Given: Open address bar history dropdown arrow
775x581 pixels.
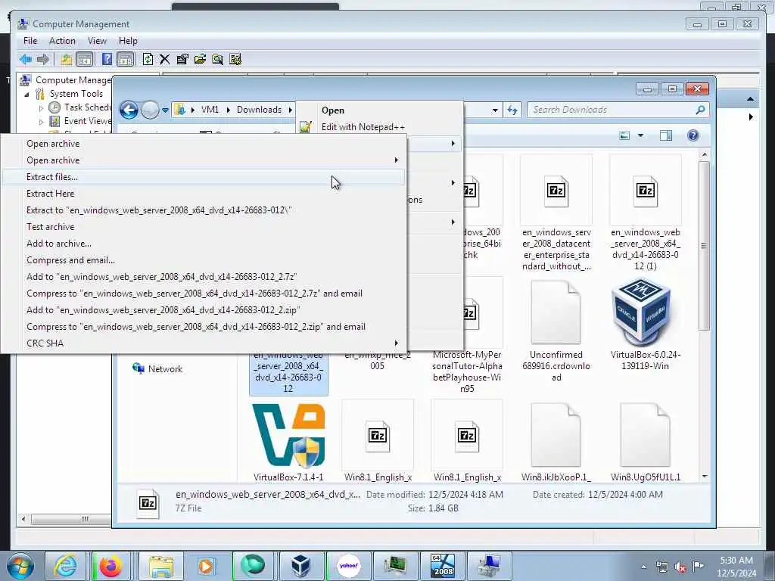Looking at the screenshot, I should [x=495, y=110].
